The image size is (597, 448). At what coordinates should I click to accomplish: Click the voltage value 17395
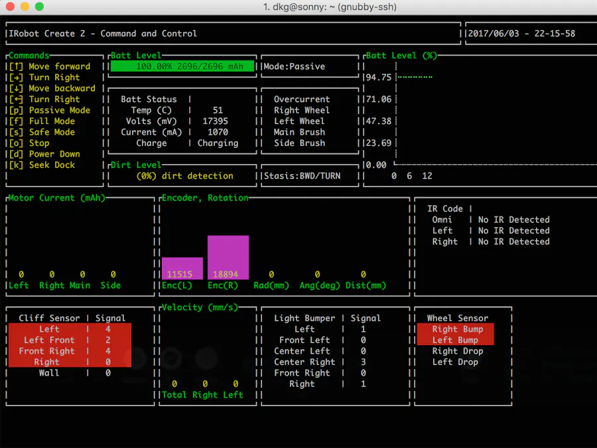click(x=215, y=121)
